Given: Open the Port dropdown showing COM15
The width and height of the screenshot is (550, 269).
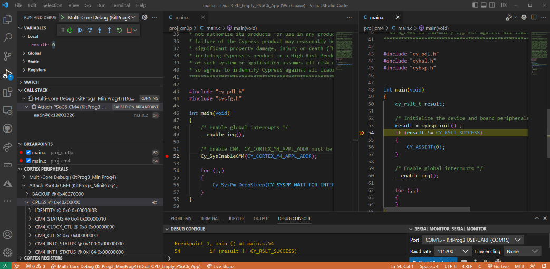Looking at the screenshot, I should click(472, 240).
